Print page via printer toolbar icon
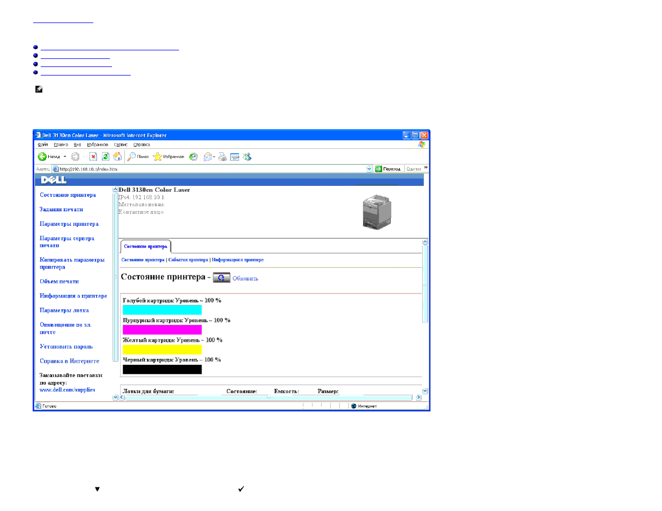The height and width of the screenshot is (511, 662). click(222, 156)
